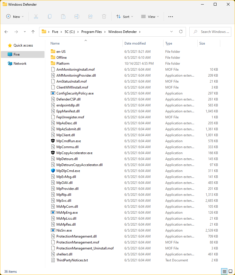Image resolution: width=235 pixels, height=275 pixels.
Task: Open the See more ellipsis menu
Action: pos(170,17)
